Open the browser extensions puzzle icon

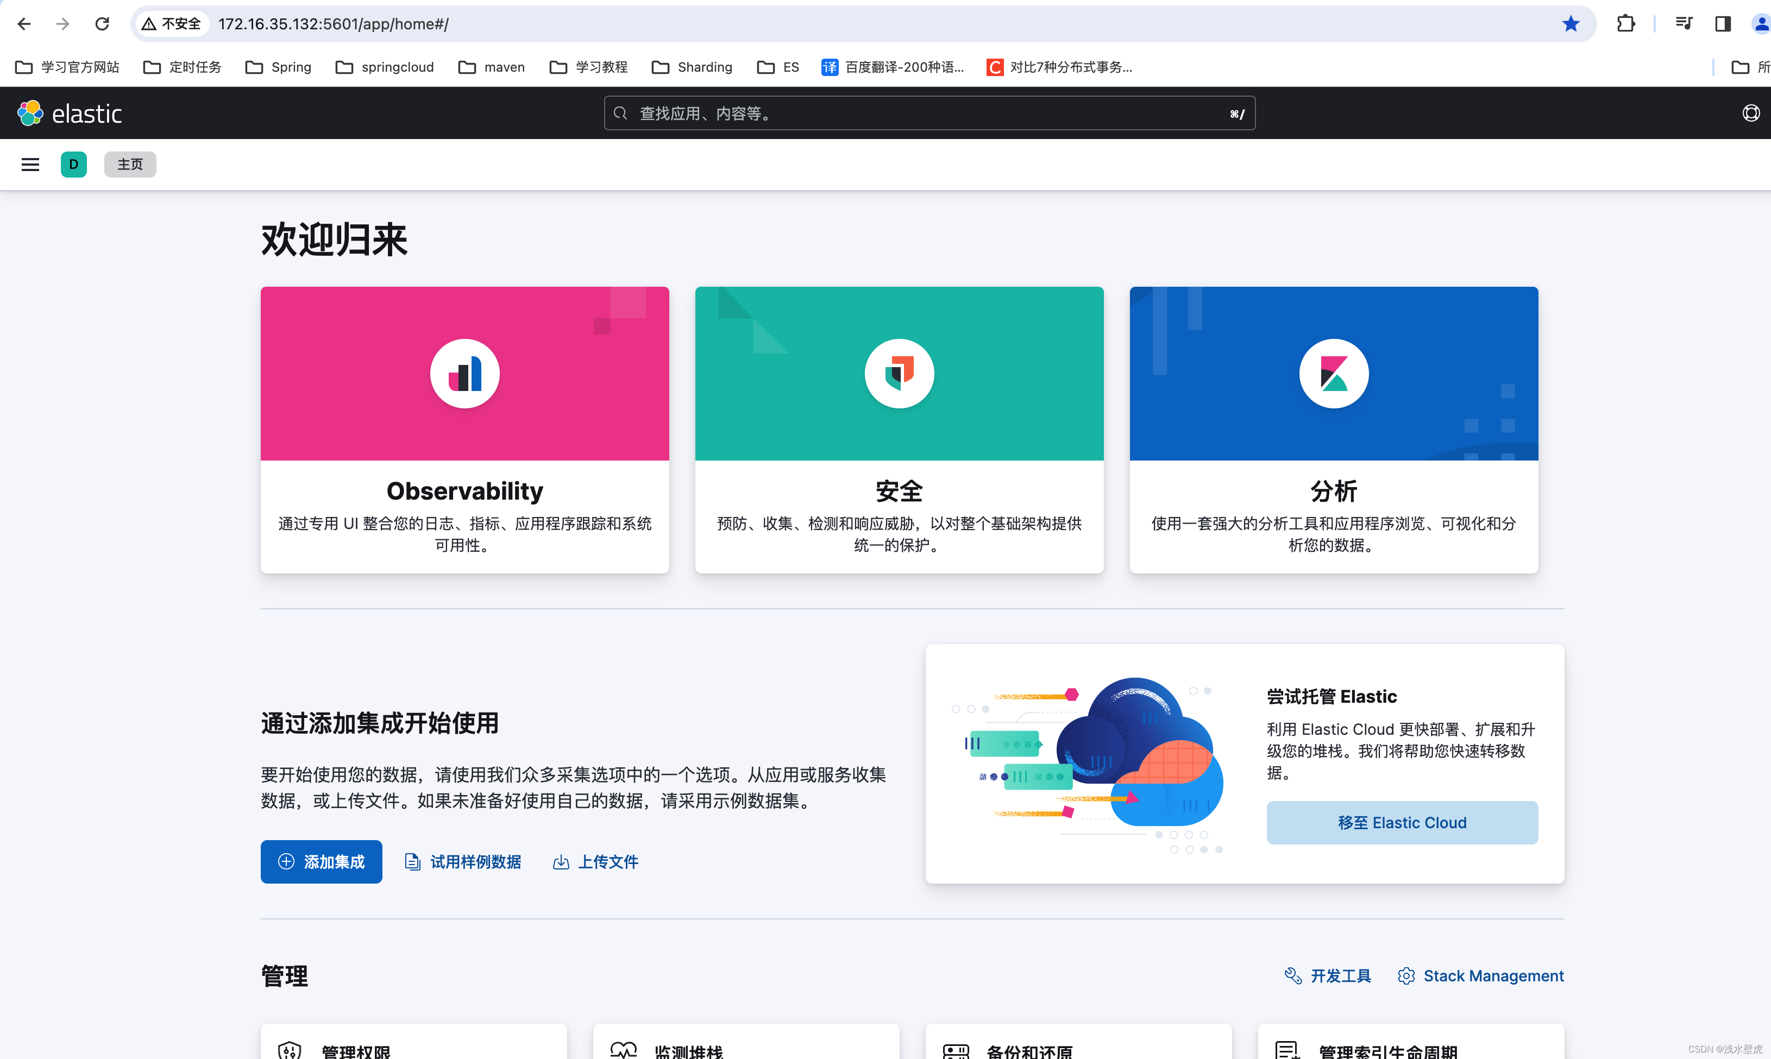coord(1625,23)
